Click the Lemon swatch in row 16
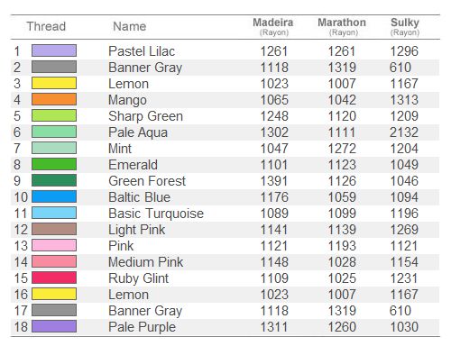This screenshot has width=451, height=346. [x=54, y=294]
